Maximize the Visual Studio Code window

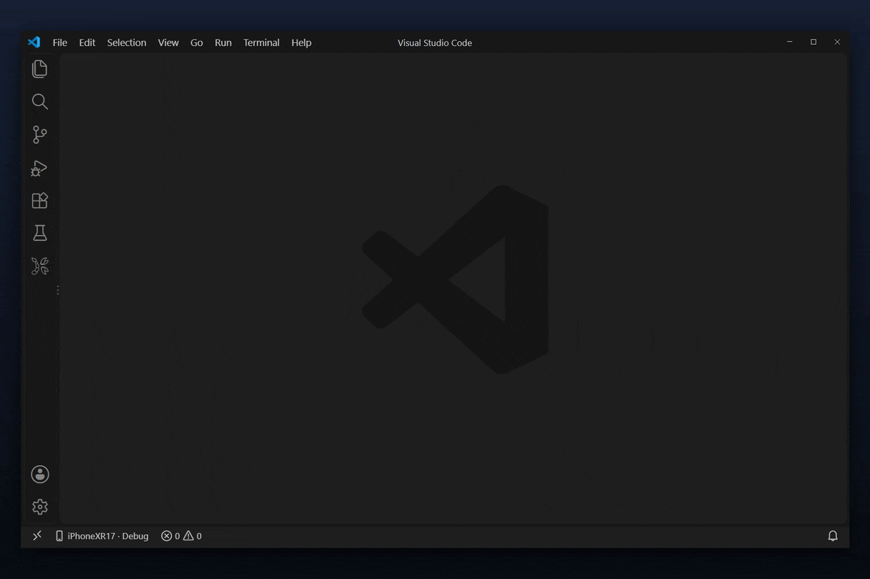[814, 42]
